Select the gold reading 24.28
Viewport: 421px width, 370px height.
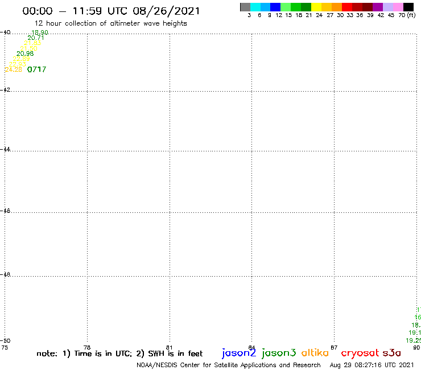(14, 69)
